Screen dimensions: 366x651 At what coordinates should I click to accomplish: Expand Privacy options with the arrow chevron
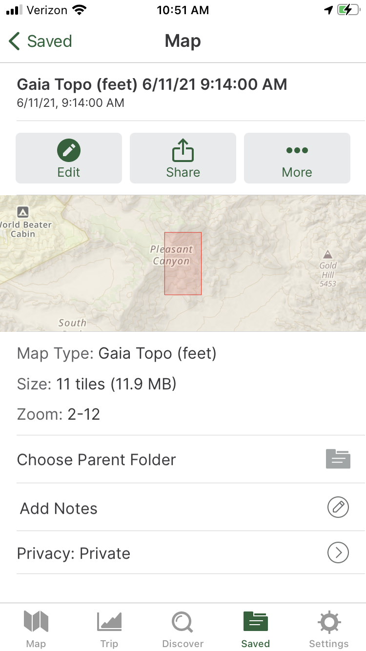pos(338,553)
